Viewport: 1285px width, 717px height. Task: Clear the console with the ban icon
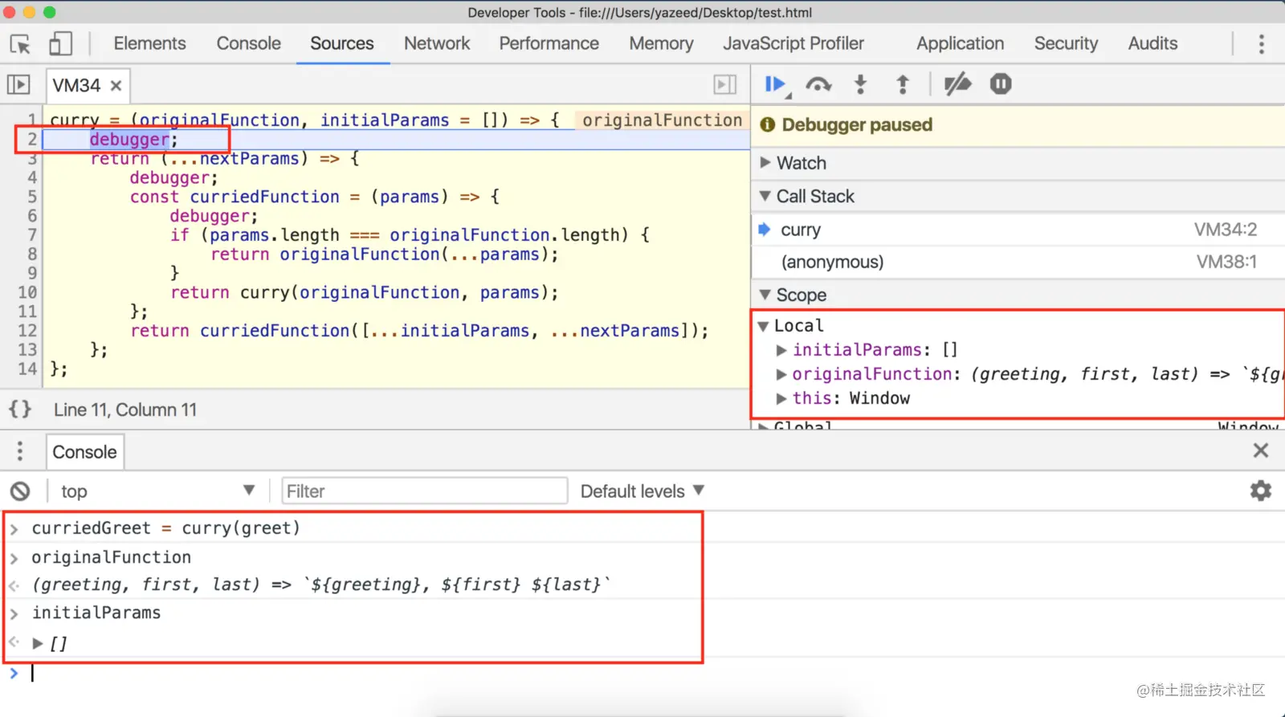[x=20, y=491]
